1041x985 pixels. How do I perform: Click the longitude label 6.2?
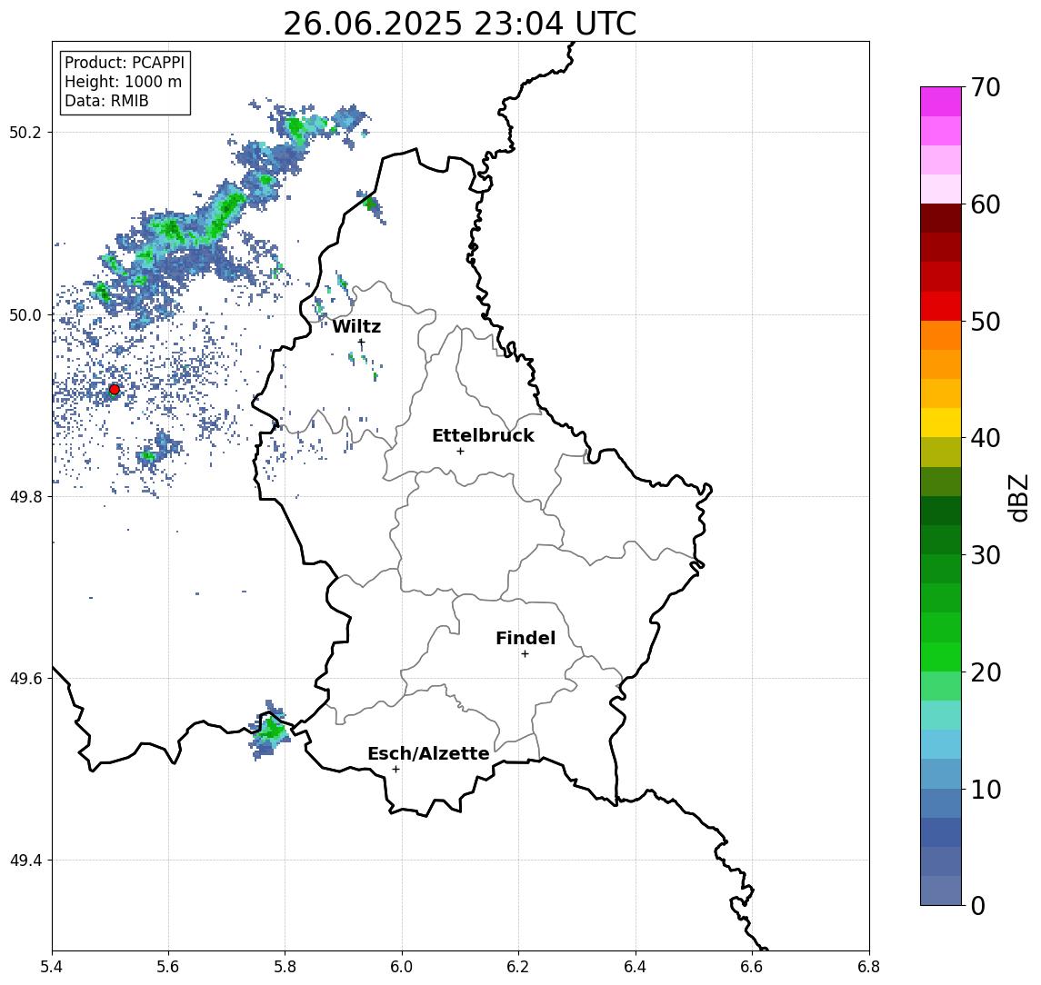(x=518, y=967)
